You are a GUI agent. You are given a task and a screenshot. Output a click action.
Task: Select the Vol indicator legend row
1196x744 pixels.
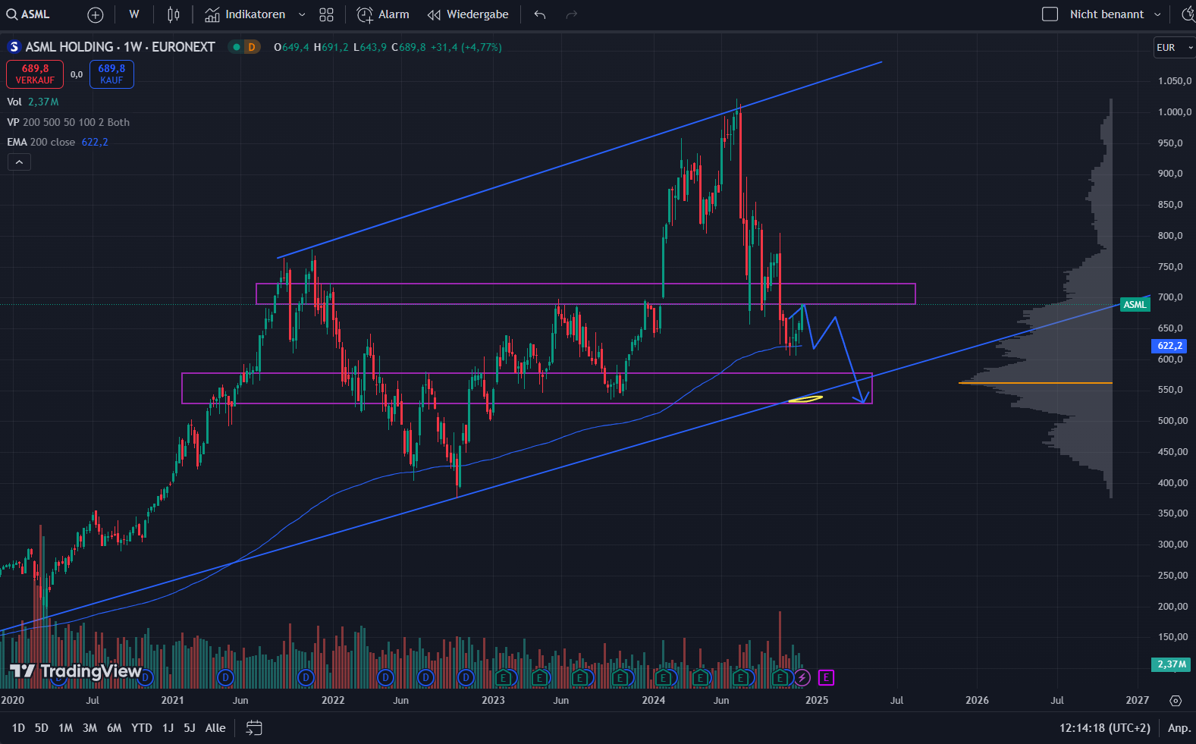click(33, 102)
